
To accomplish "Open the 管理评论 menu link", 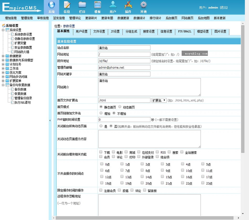I will 75,18.
